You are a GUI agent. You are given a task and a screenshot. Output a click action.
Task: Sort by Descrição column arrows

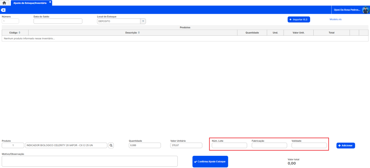tap(139, 32)
